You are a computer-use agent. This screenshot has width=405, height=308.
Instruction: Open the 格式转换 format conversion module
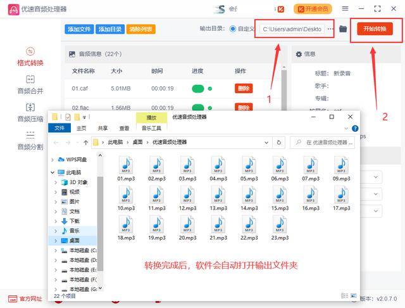[x=30, y=57]
